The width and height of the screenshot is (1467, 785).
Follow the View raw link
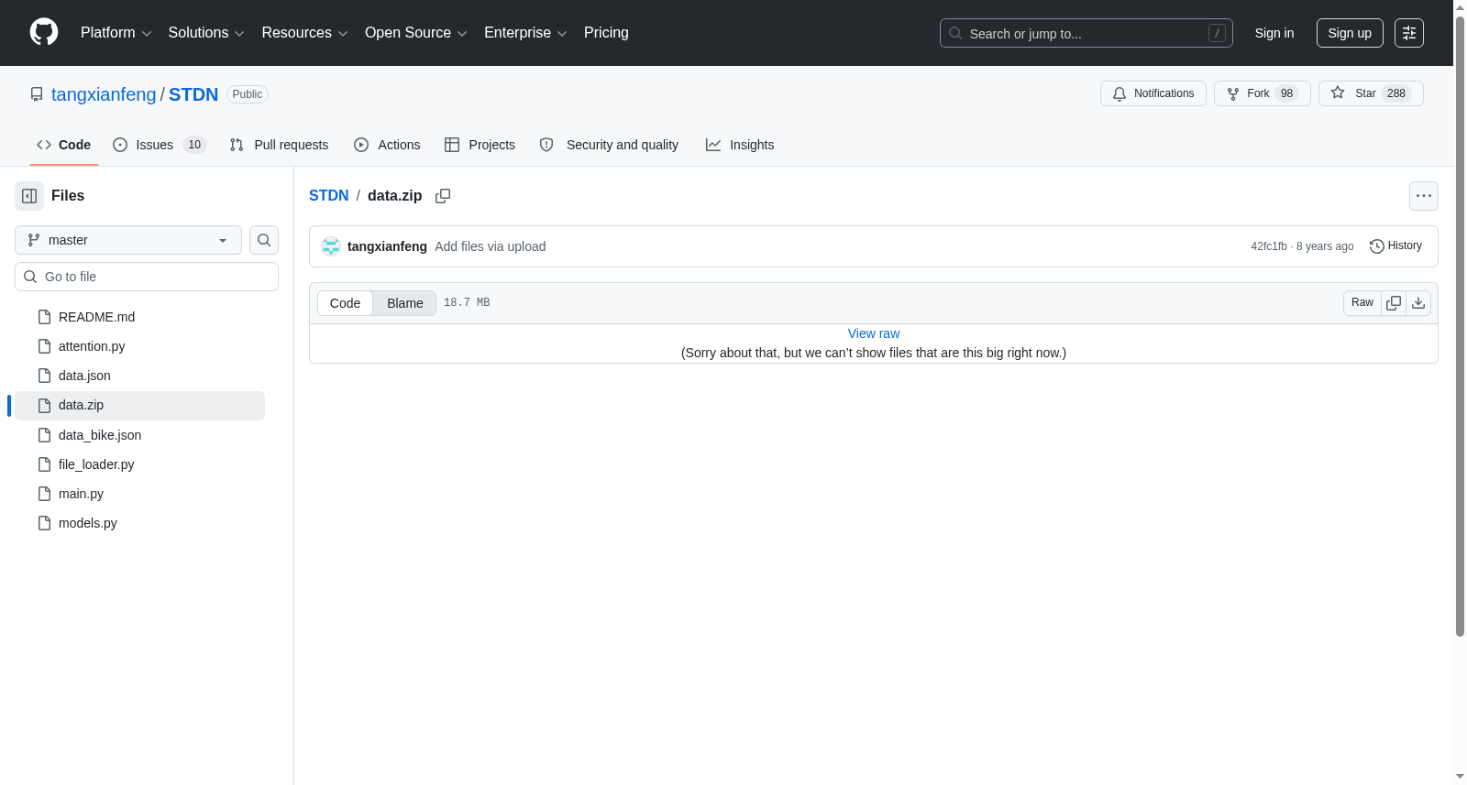click(x=874, y=333)
